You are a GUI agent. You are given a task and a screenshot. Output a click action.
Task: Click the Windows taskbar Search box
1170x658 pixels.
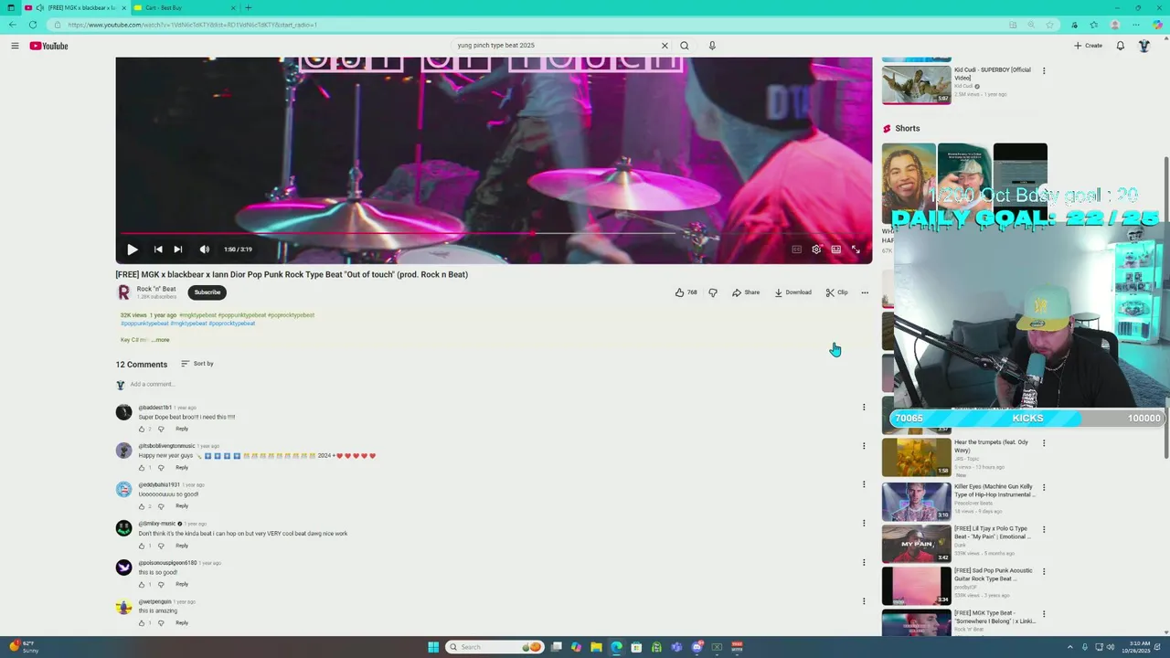495,647
